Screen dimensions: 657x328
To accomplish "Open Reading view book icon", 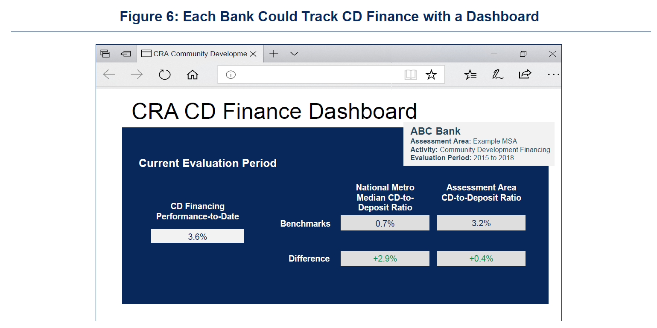I will 411,75.
